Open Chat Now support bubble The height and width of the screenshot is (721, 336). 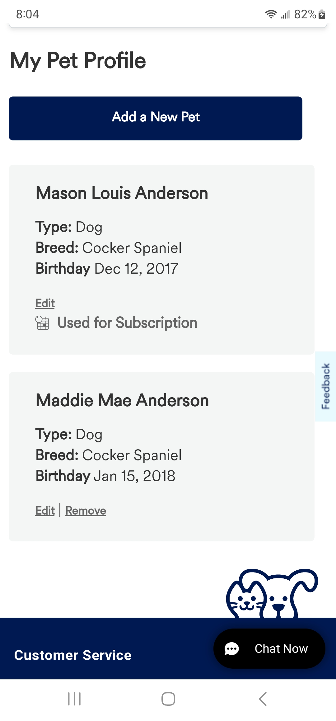269,648
